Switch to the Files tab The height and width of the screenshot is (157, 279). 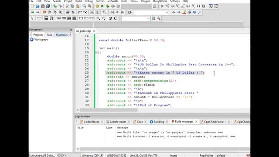click(49, 35)
